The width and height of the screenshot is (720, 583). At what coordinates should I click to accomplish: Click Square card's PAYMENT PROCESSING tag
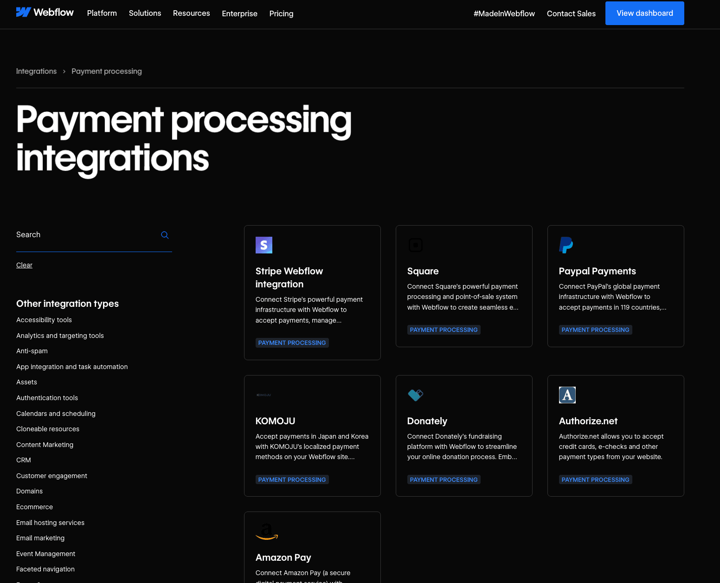(x=444, y=330)
